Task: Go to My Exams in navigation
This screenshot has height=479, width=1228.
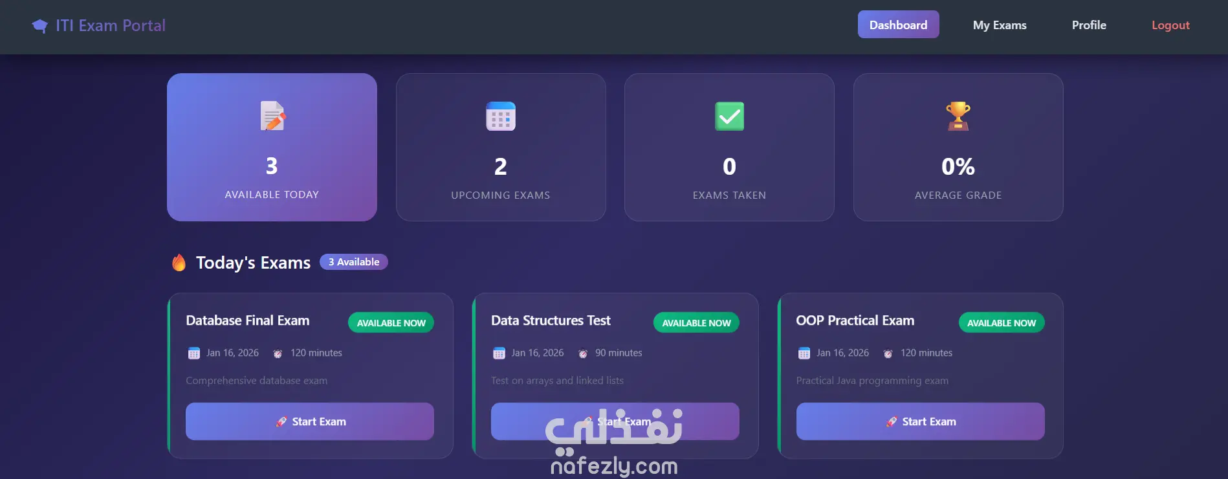Action: click(x=1000, y=25)
